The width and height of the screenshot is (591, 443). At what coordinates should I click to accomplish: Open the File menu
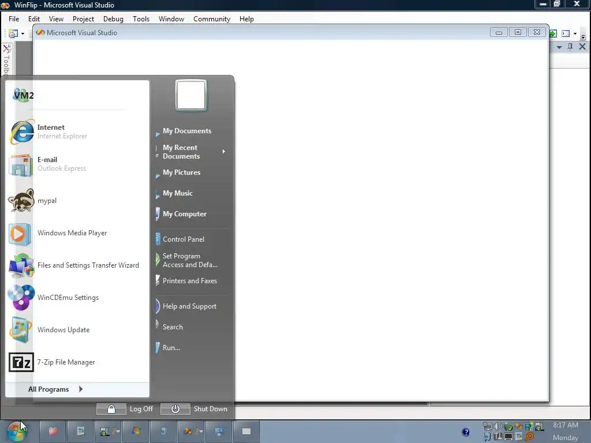click(14, 19)
